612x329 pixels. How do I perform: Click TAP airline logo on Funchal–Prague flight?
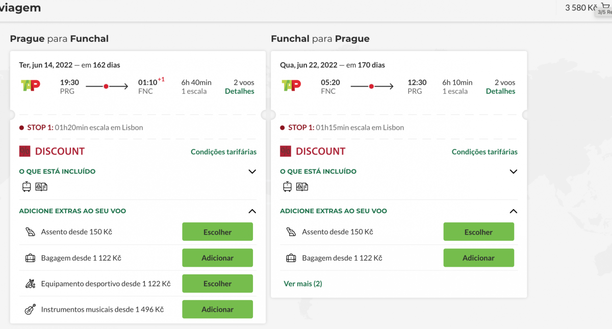point(292,86)
